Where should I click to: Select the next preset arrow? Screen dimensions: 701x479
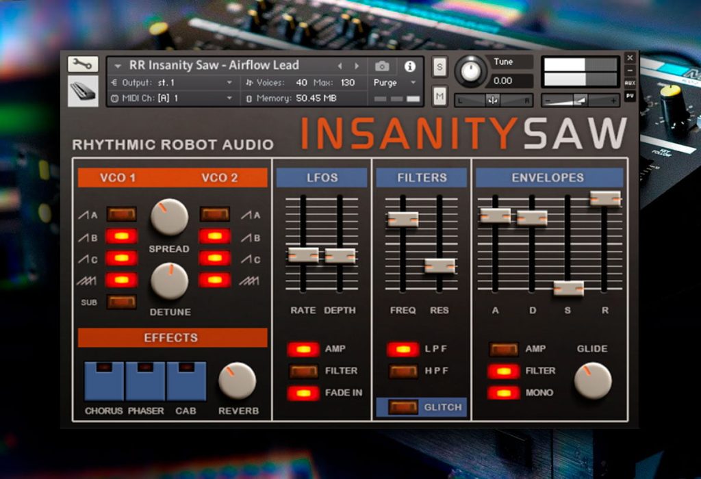point(357,66)
